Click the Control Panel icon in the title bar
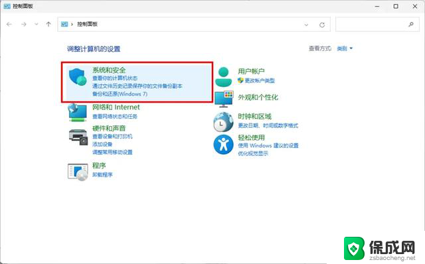Viewport: 425px width, 264px height. 7,6
